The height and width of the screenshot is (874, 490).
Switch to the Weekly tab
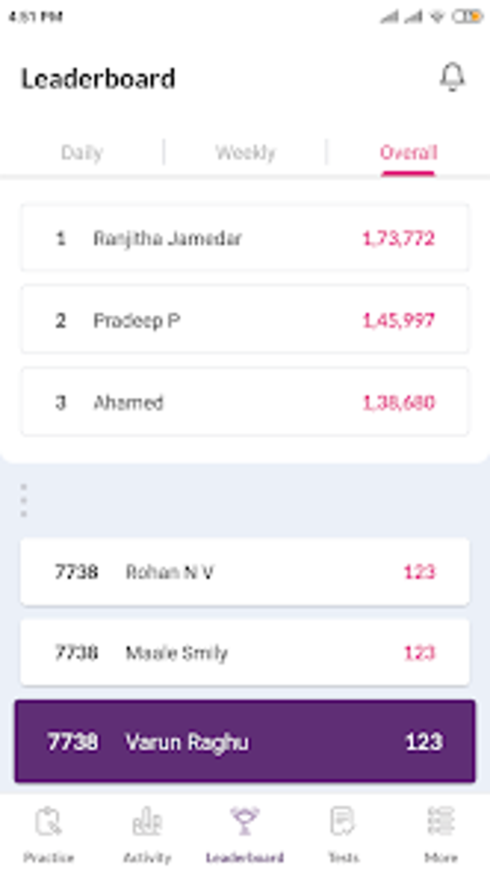pos(245,153)
